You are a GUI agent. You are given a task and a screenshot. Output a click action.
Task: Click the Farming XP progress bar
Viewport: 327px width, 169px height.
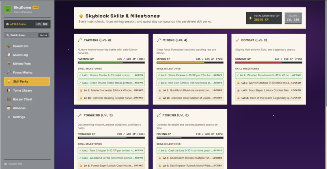point(111,63)
